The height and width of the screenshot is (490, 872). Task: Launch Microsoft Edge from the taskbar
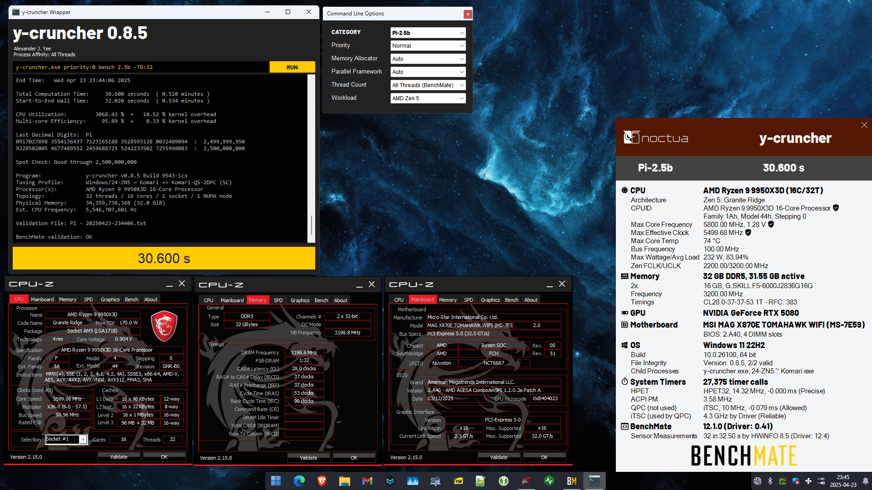(x=299, y=481)
